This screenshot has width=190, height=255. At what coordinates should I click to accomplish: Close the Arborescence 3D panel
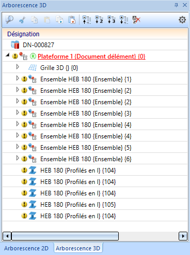pyautogui.click(x=185, y=5)
